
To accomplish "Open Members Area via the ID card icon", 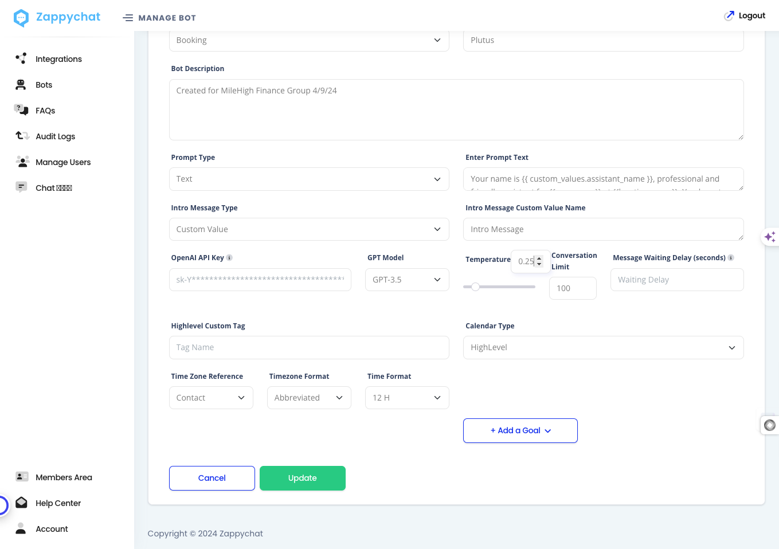I will pyautogui.click(x=22, y=477).
